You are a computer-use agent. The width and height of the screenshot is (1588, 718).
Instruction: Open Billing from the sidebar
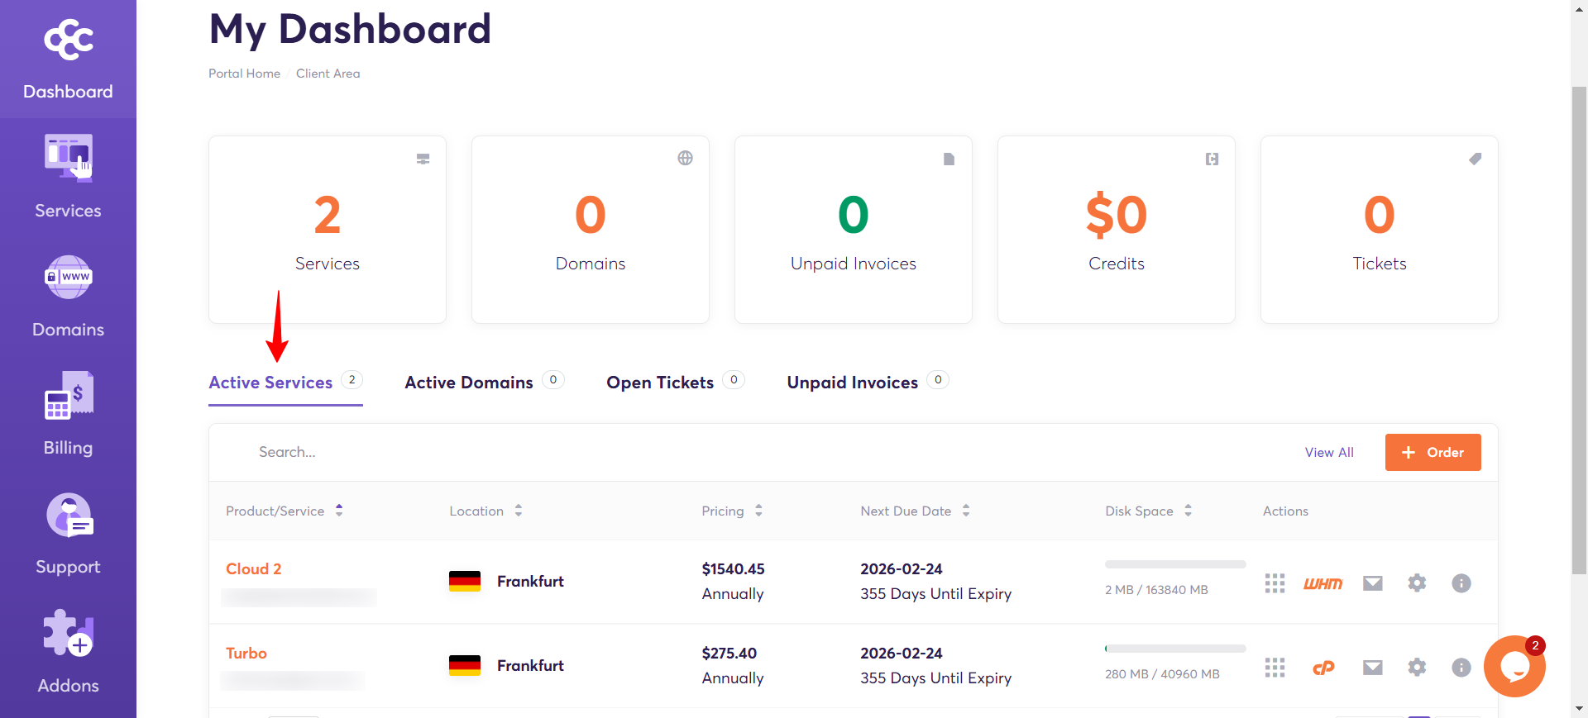click(x=68, y=414)
